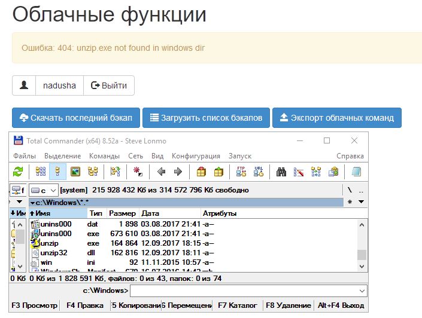Click the nadusha username button
The image size is (422, 318).
[59, 85]
